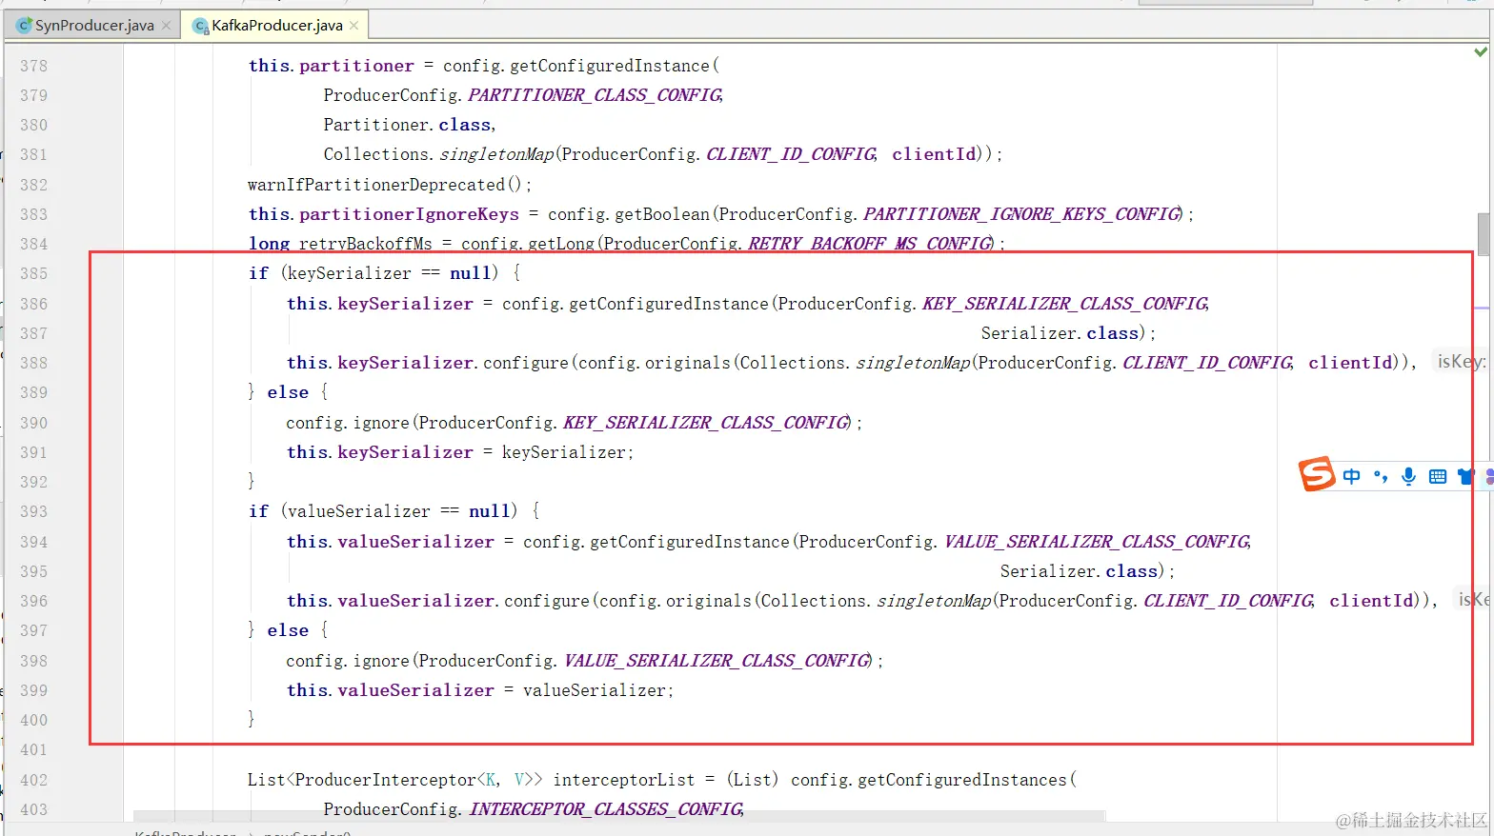Click the 'isKey:' inlay hint on line 388

1461,362
